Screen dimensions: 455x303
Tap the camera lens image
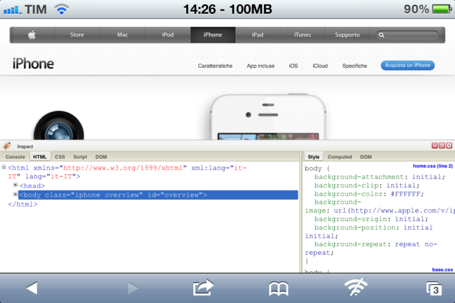pos(59,126)
